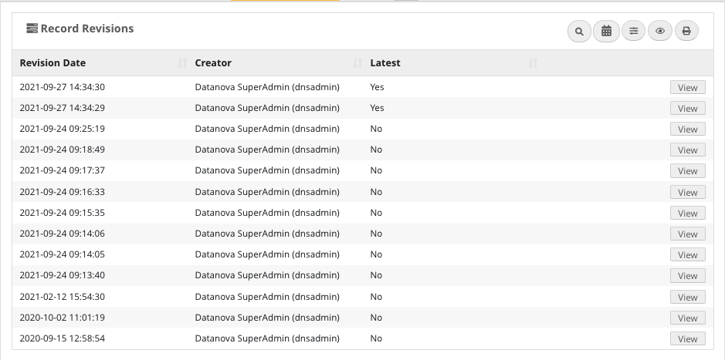This screenshot has width=725, height=360.
Task: View the 2021-09-27 14:34:30 revision
Action: [687, 88]
